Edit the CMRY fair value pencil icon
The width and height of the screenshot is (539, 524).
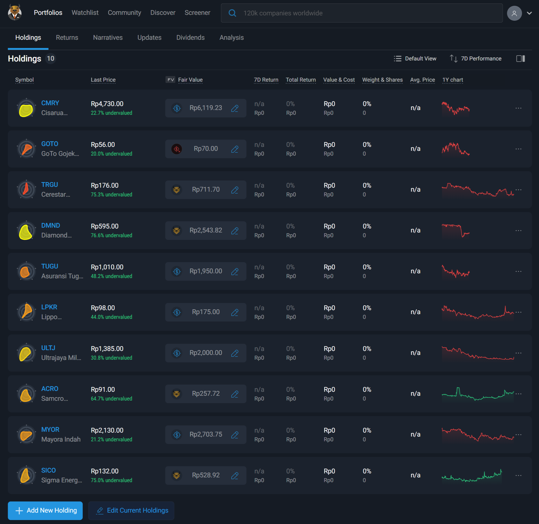235,108
